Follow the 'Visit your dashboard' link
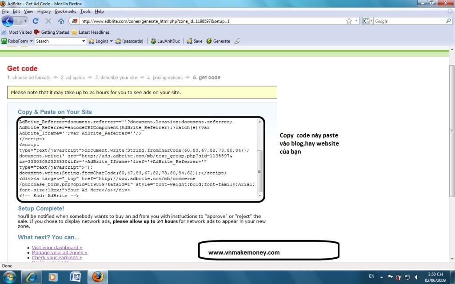This screenshot has height=284, width=455. click(57, 248)
